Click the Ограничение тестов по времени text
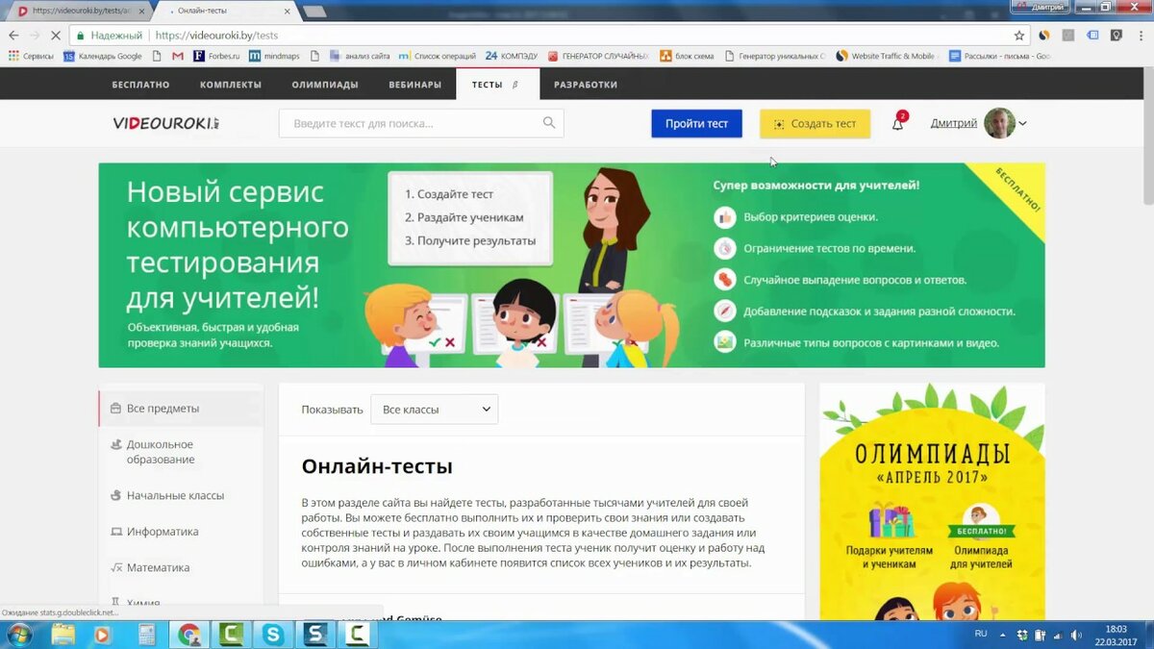Image resolution: width=1154 pixels, height=649 pixels. tap(829, 248)
